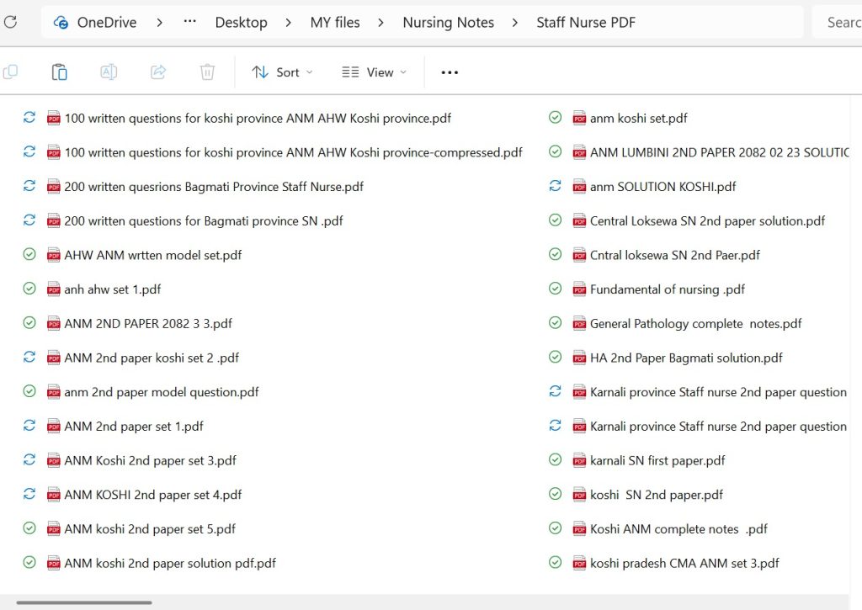Click sync status icon next to ANM 2nd paper set 1.pdf
862x610 pixels.
coord(29,427)
